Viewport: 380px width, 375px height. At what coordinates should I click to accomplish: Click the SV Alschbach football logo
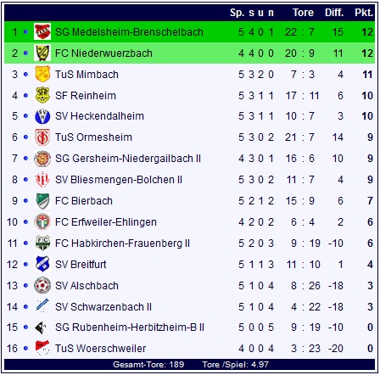[x=42, y=285]
